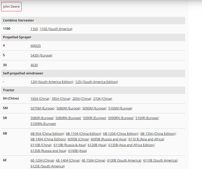Click the John Deere brand button

[x=11, y=7]
